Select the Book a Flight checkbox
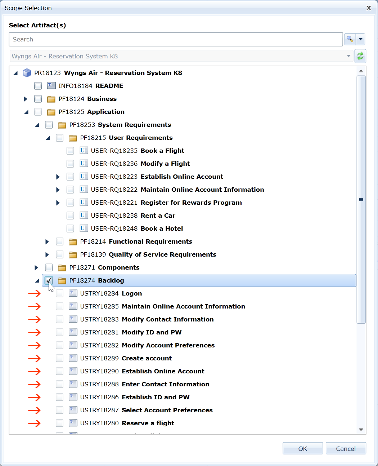This screenshot has height=466, width=378. (71, 151)
